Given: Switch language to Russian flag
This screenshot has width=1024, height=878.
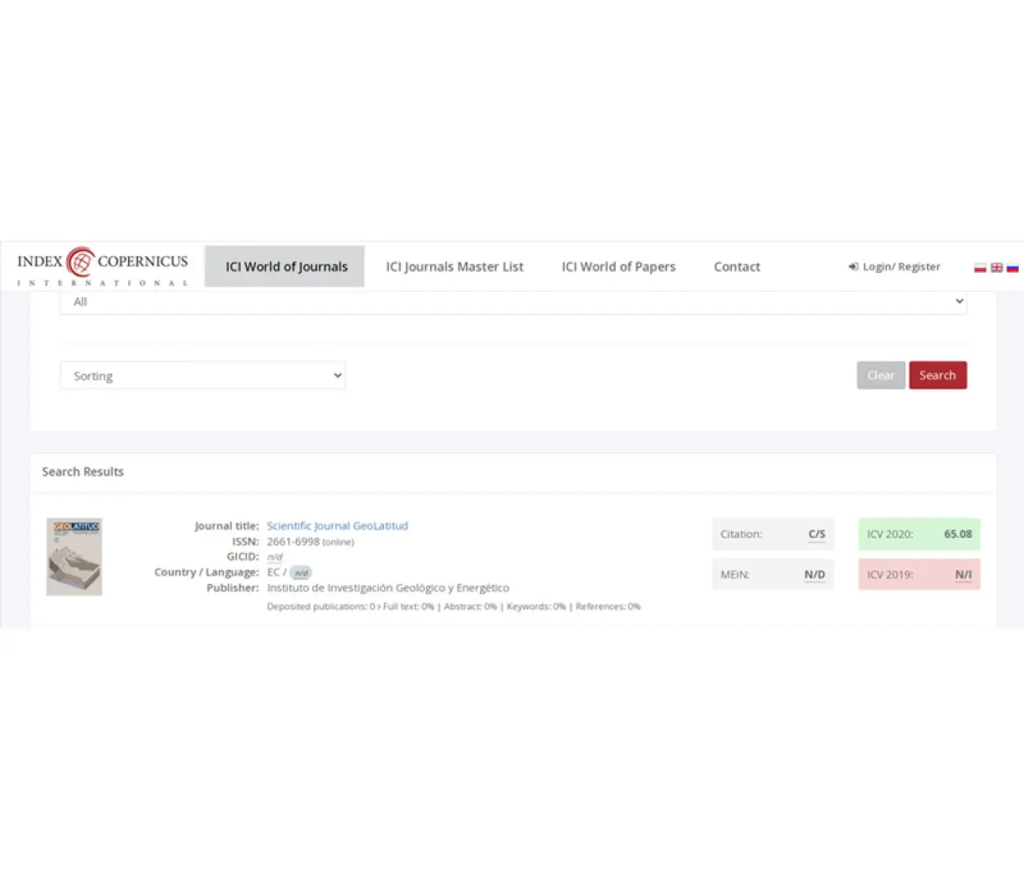Looking at the screenshot, I should 1012,268.
